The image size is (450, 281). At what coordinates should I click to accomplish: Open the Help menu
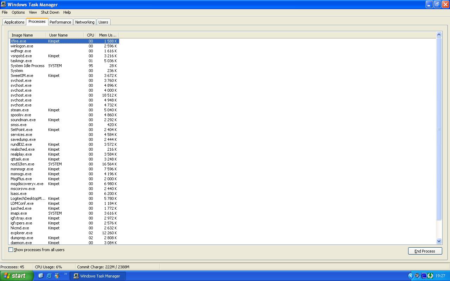(67, 12)
